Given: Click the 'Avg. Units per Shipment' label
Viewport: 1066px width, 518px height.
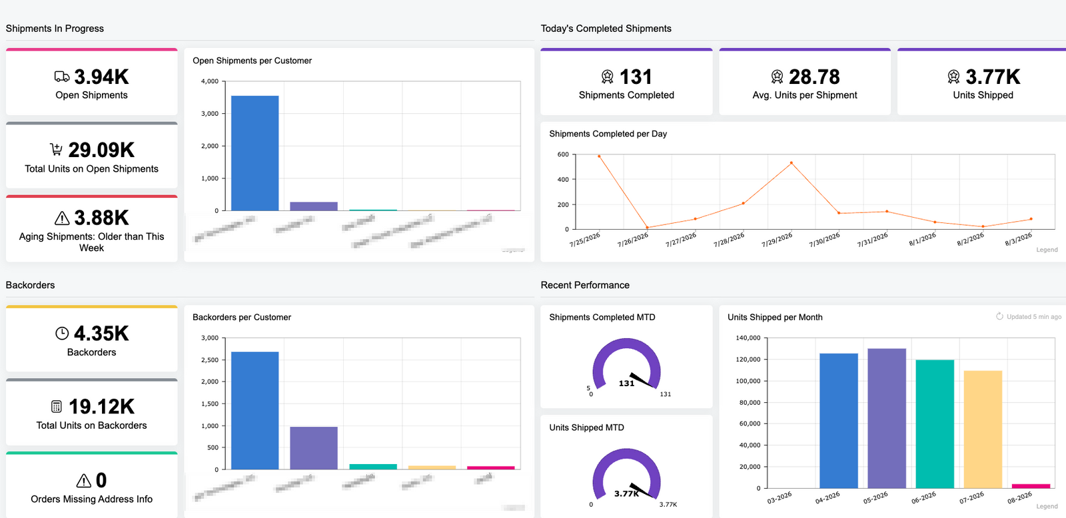Looking at the screenshot, I should click(805, 95).
